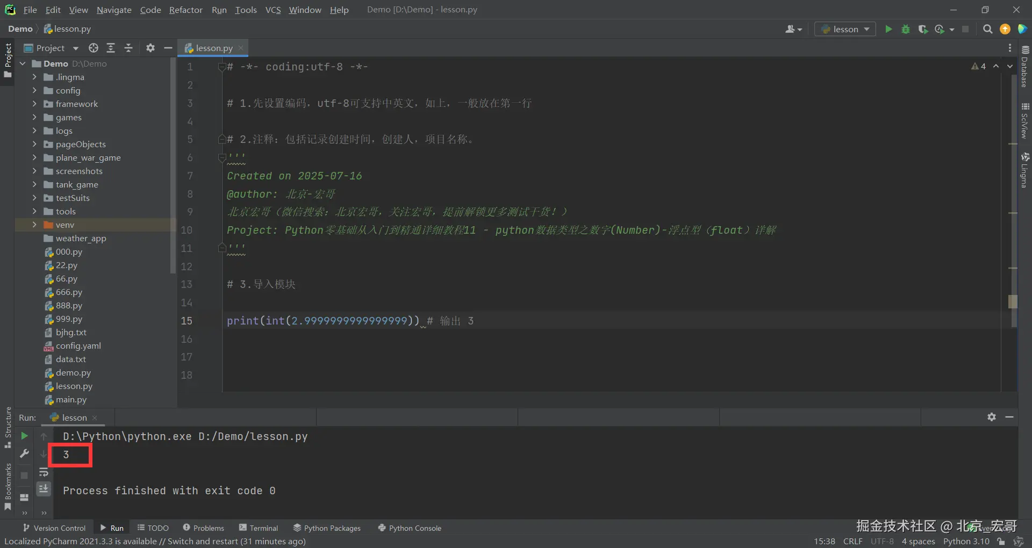The image size is (1032, 548).
Task: Hide the Project tool window
Action: (x=168, y=48)
